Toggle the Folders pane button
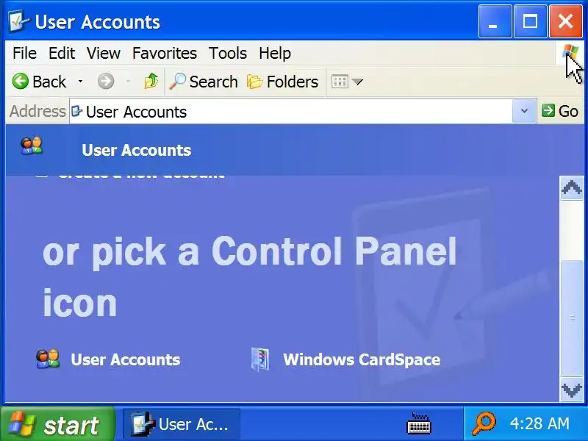The image size is (588, 441). pos(283,82)
